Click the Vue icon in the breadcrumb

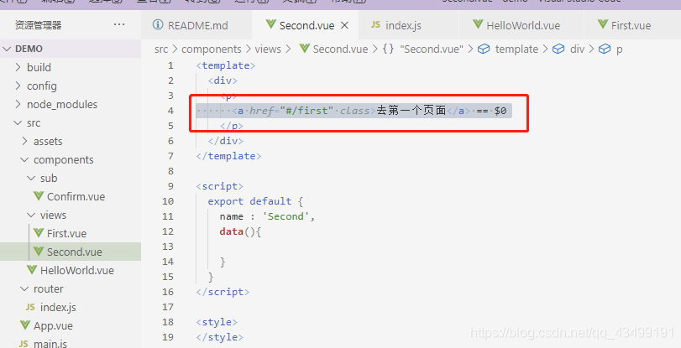point(305,48)
